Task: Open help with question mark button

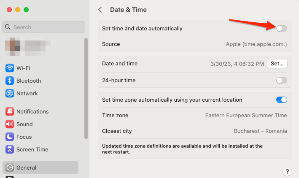Action: pyautogui.click(x=287, y=171)
